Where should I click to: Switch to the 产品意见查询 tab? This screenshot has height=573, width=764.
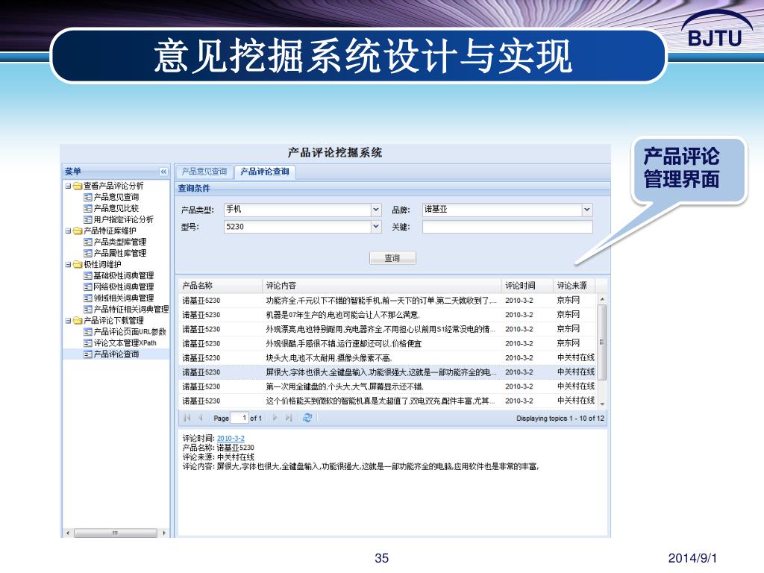[204, 172]
